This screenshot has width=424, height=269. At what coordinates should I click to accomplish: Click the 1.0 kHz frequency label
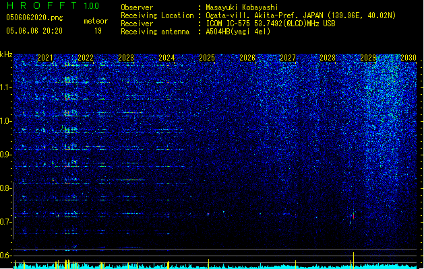pyautogui.click(x=6, y=121)
